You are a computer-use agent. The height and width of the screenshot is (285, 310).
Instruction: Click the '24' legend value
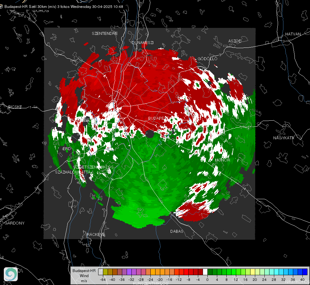point(264,280)
